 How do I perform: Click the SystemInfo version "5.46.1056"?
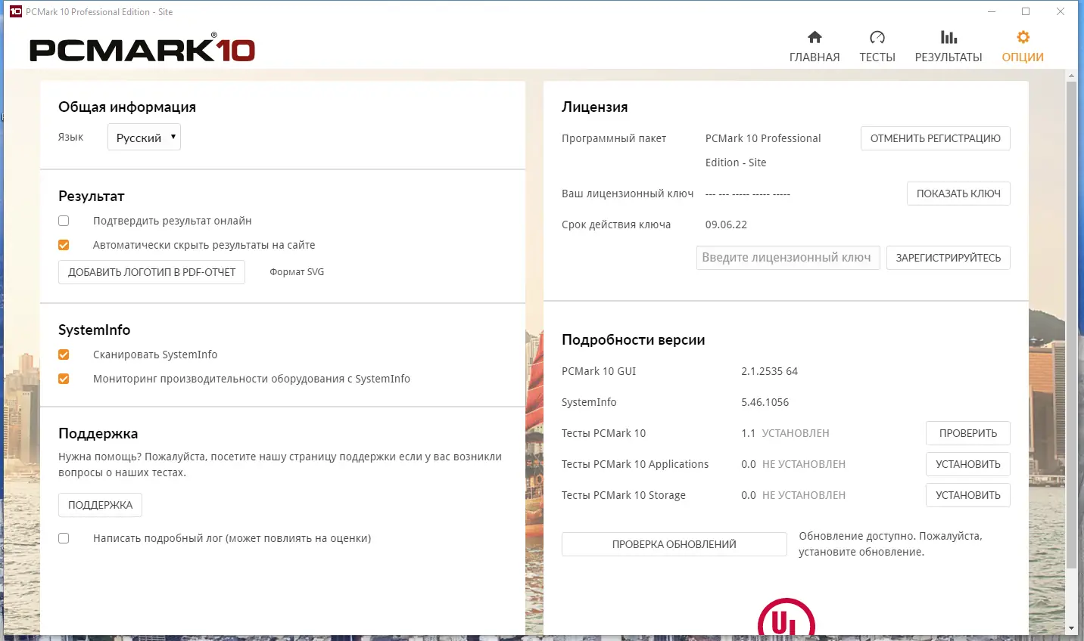click(765, 402)
